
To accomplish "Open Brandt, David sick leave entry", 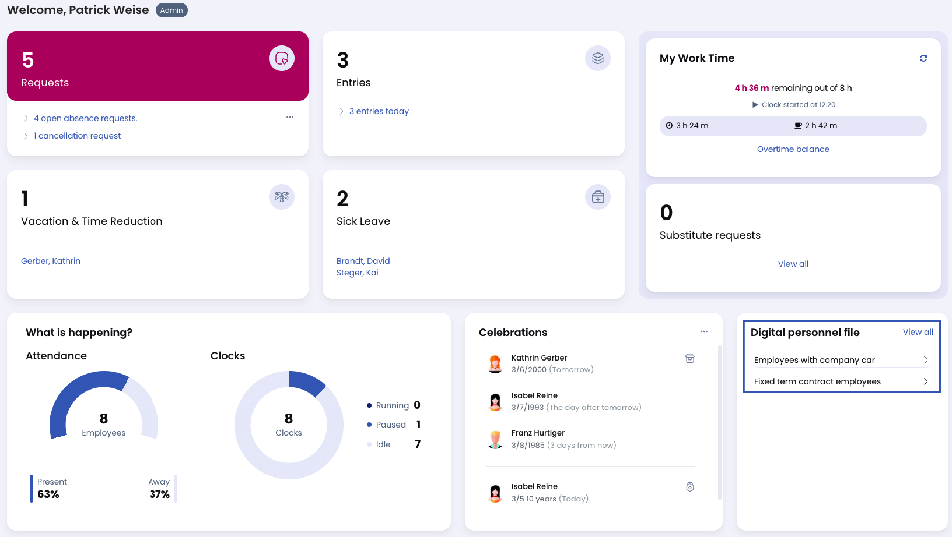I will click(x=363, y=261).
